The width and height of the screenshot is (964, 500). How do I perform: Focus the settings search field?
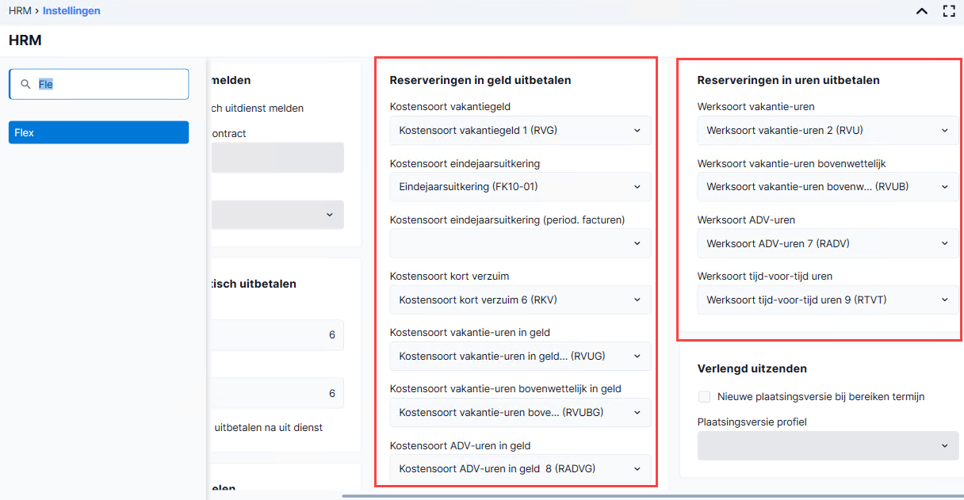pos(98,84)
